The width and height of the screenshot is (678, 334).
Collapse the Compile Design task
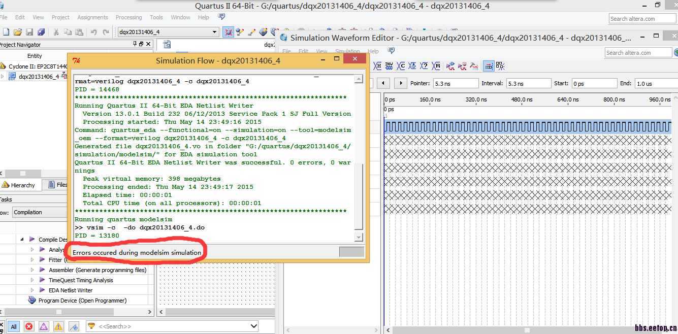[22, 239]
